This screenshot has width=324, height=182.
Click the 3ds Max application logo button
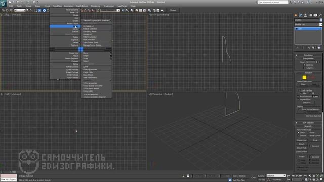click(3, 3)
